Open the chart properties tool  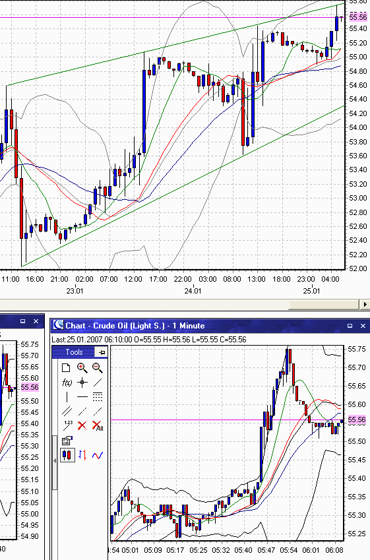pos(67,441)
